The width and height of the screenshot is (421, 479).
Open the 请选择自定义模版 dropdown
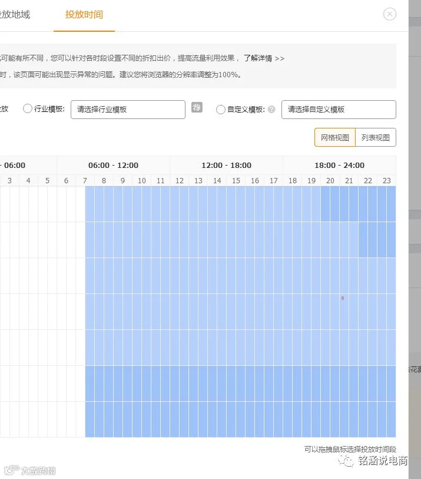[x=339, y=110]
